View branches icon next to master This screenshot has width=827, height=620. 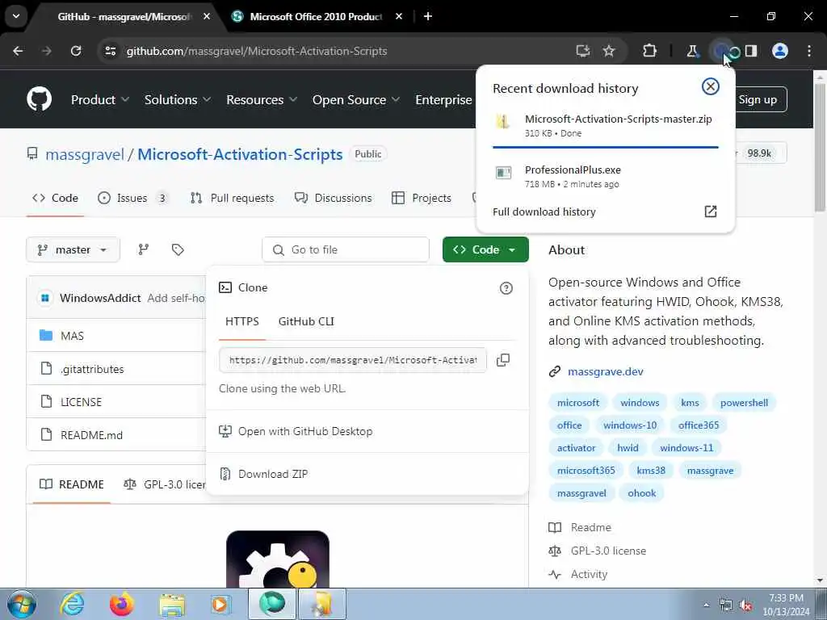pyautogui.click(x=144, y=249)
